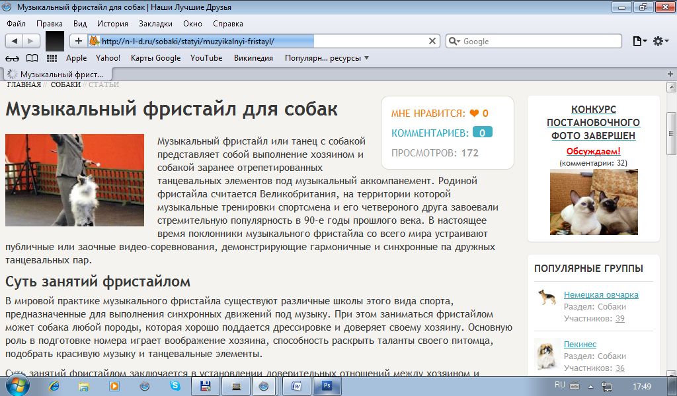Screen dimensions: 677x396
Task: Launch Internet Explorer from the taskbar
Action: pos(54,386)
